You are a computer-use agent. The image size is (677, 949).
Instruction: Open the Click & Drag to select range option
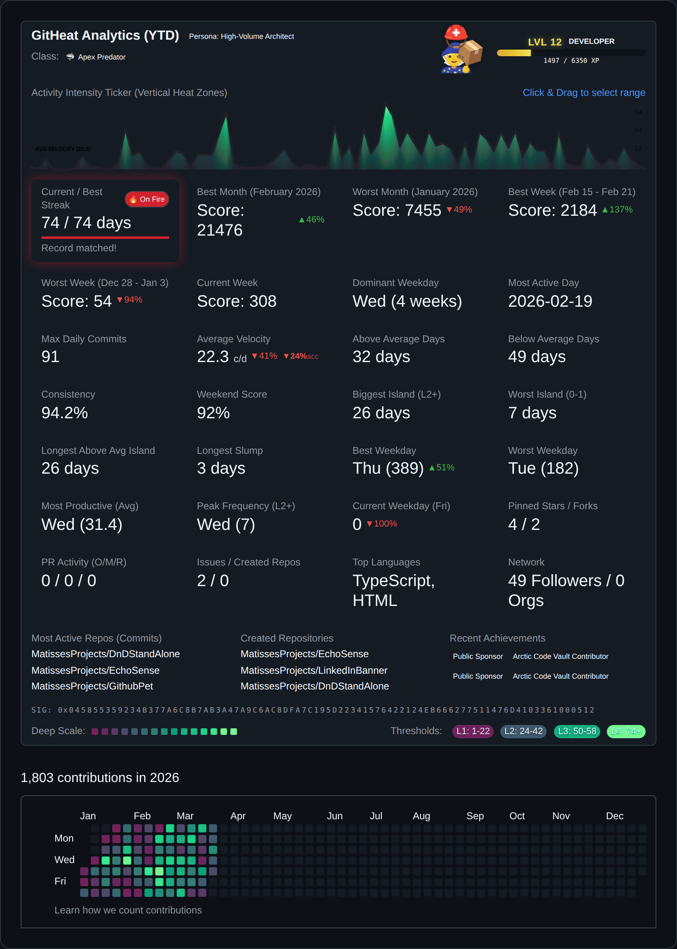click(x=584, y=93)
